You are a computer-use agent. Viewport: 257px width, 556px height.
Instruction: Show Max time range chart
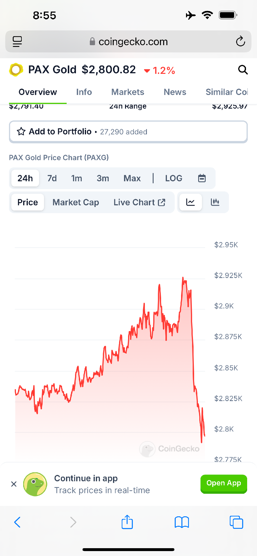132,178
